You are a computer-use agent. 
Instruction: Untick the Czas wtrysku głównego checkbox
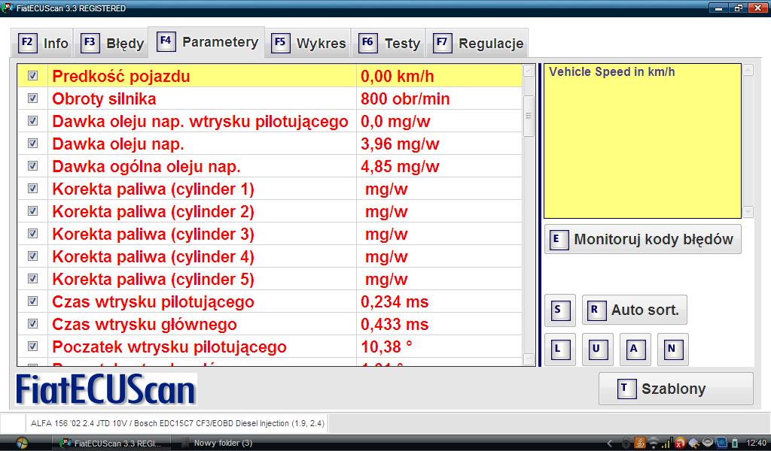coord(32,324)
